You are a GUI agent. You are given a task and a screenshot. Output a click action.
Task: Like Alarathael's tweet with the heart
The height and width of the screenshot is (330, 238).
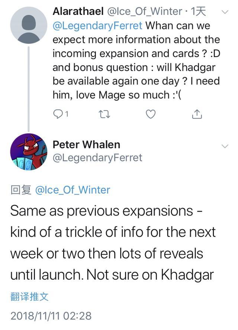tap(150, 115)
